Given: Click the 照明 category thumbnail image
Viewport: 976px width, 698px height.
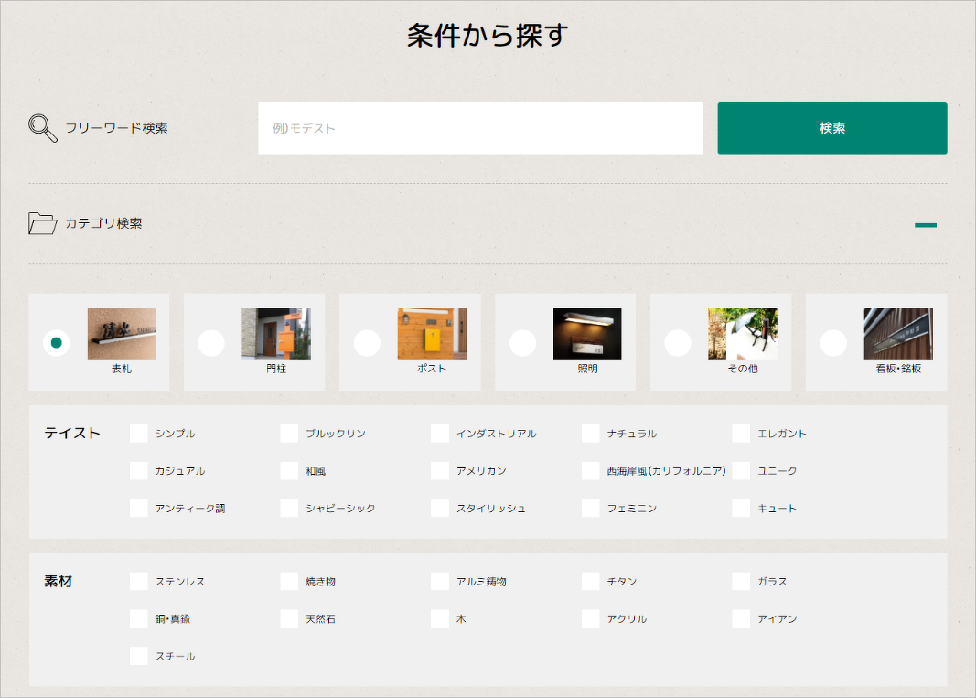Looking at the screenshot, I should [x=586, y=334].
